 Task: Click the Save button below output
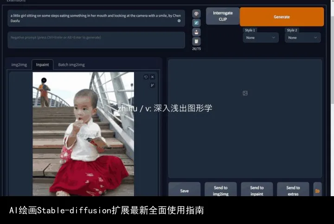pos(184,191)
